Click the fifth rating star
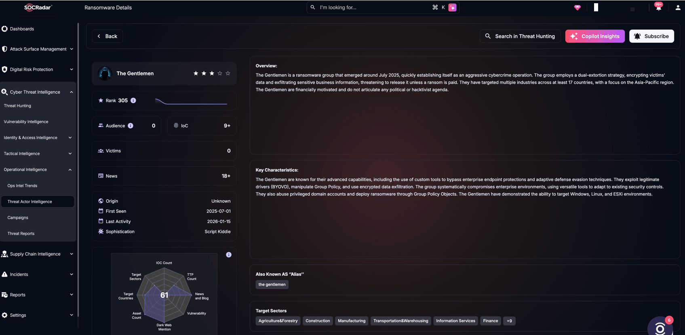This screenshot has width=685, height=335. (228, 73)
